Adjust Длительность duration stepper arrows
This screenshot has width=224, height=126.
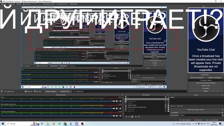pyautogui.click(x=222, y=115)
